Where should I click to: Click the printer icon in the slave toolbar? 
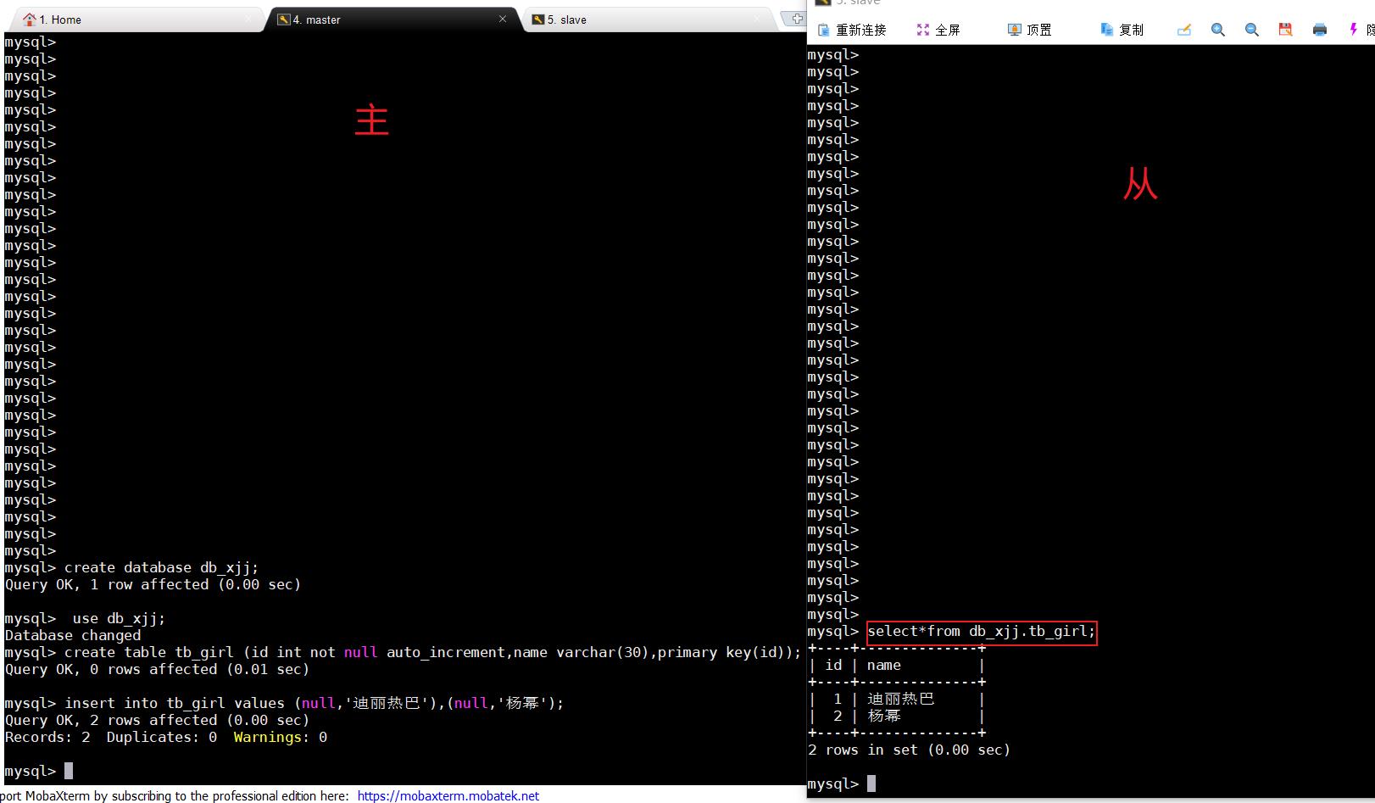[x=1320, y=30]
